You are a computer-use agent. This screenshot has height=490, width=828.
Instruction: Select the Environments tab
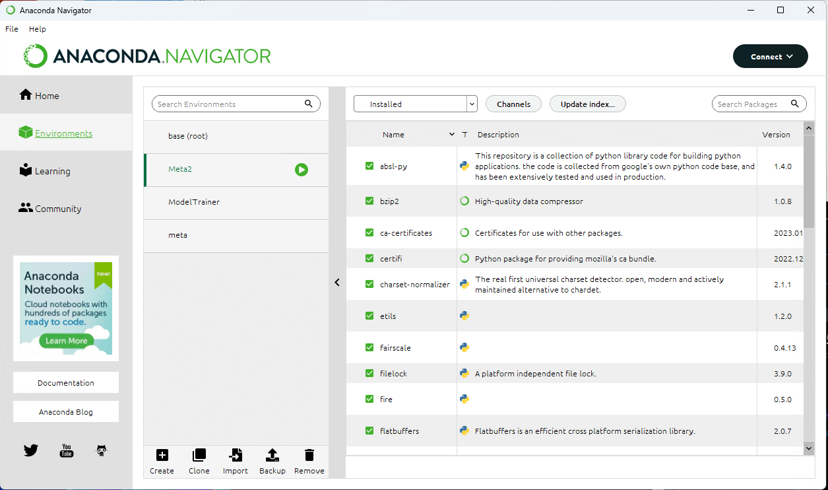point(66,133)
